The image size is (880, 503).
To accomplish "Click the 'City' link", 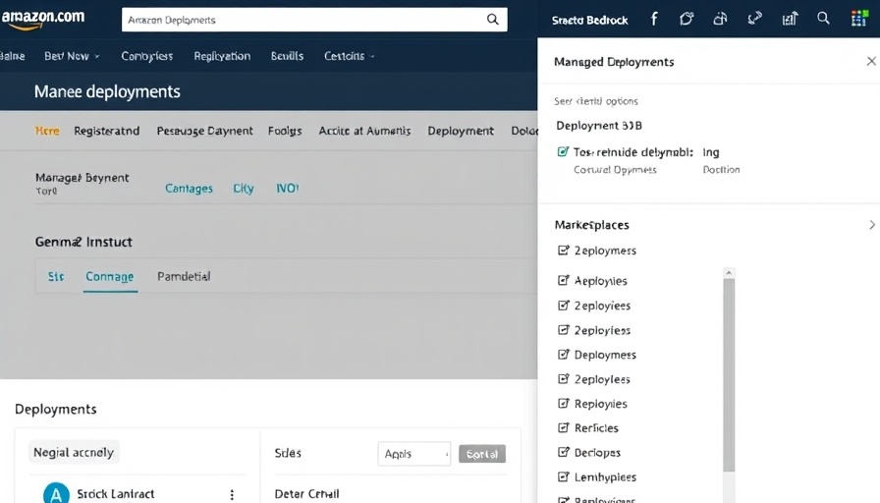I will (x=243, y=189).
